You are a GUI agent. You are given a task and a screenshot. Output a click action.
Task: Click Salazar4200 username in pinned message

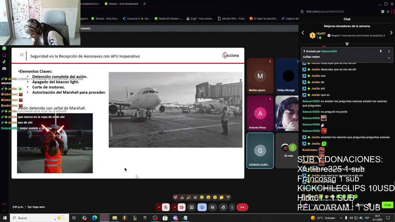pyautogui.click(x=329, y=51)
